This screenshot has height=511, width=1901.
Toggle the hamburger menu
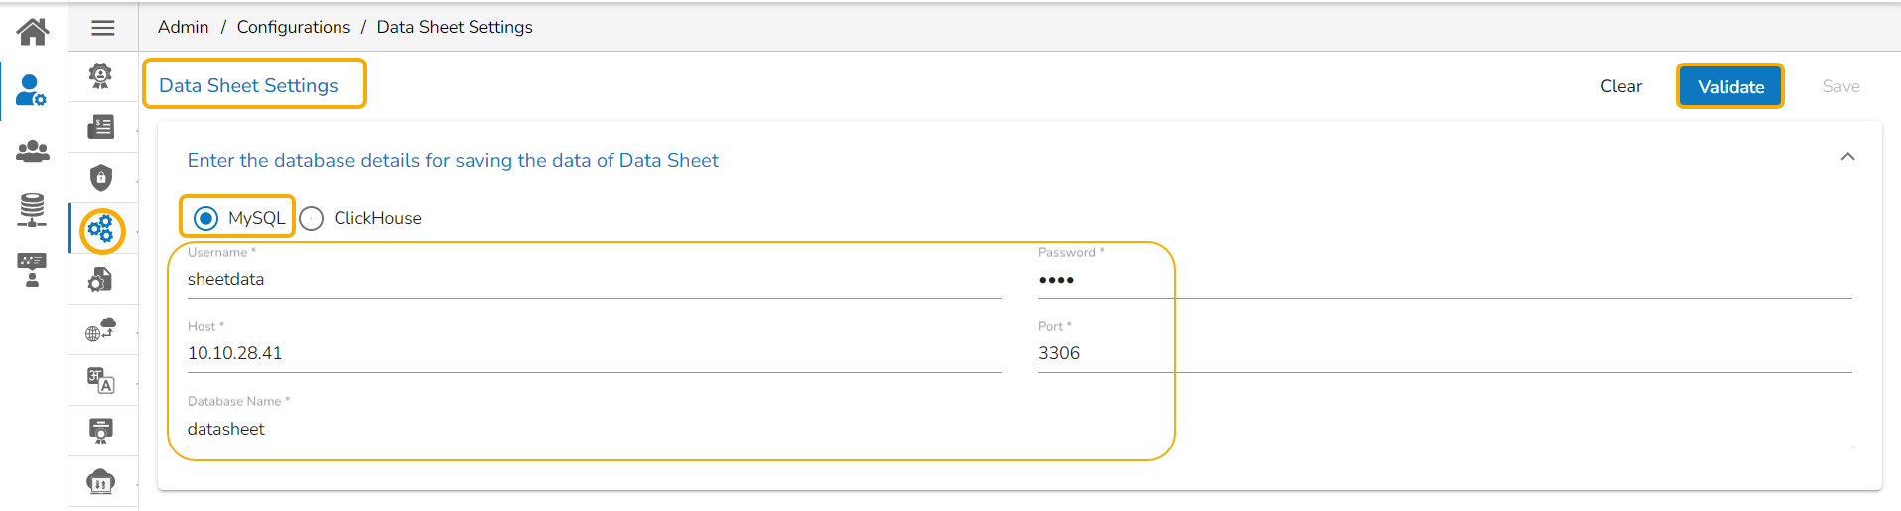pyautogui.click(x=103, y=28)
